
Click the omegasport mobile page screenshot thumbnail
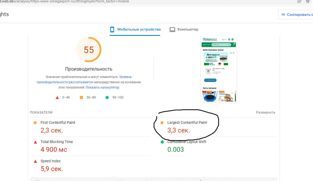218,69
